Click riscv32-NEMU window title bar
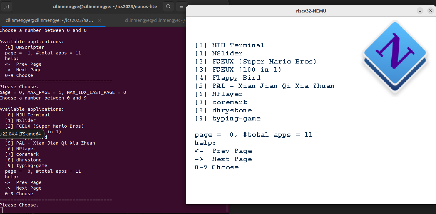The image size is (436, 214). 311,11
